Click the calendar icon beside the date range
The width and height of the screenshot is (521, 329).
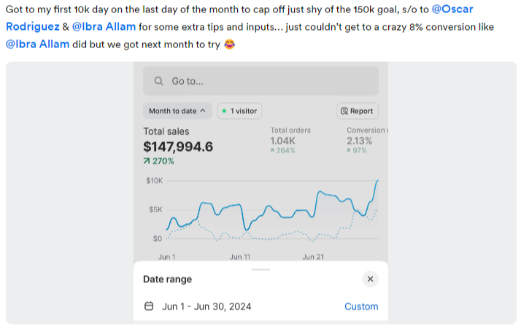tap(149, 306)
